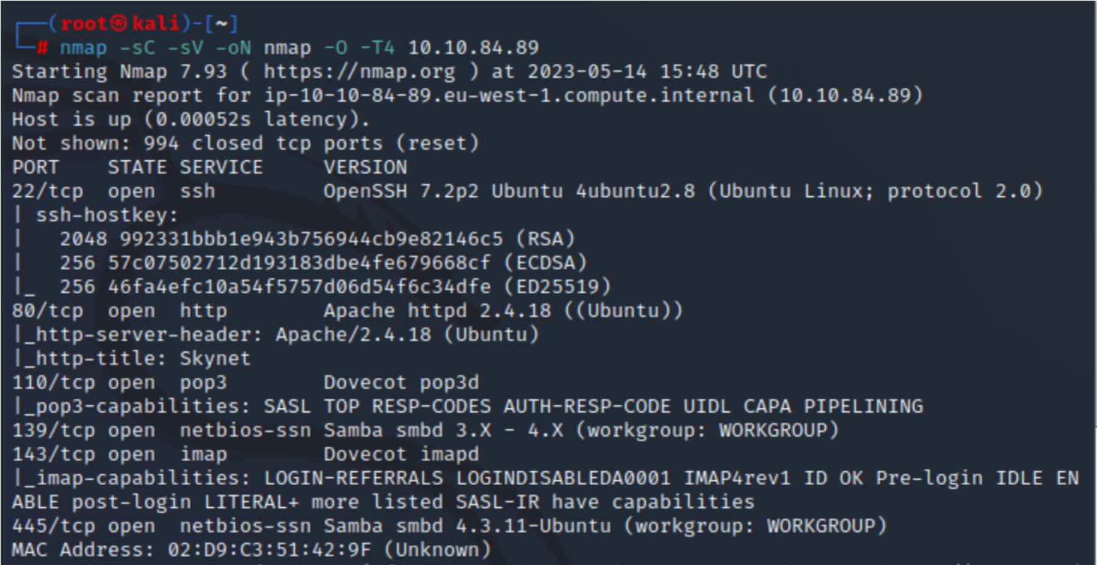Viewport: 1097px width, 565px height.
Task: Click the PORT column header
Action: coord(35,168)
